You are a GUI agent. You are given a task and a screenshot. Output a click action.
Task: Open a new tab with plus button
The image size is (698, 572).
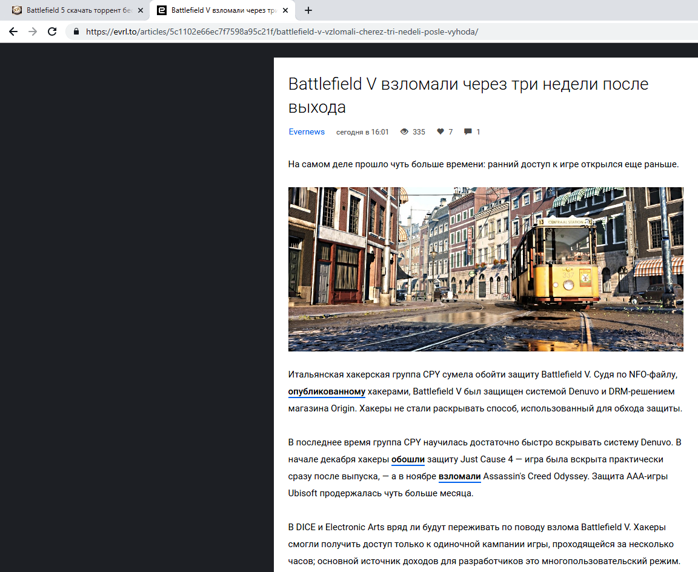tap(308, 10)
